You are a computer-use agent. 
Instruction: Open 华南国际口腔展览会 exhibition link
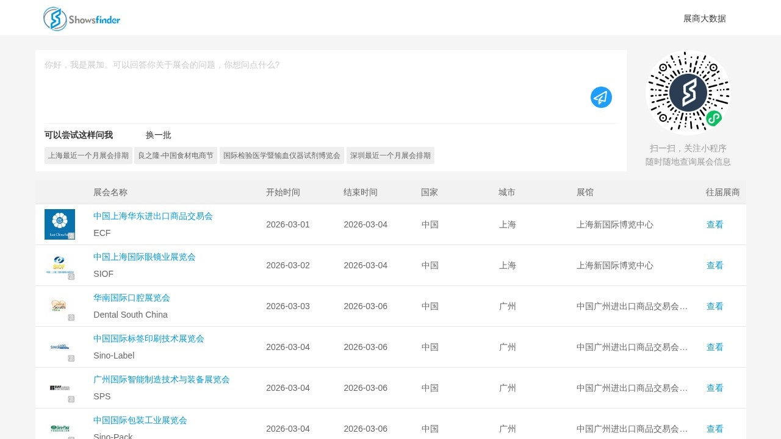[132, 298]
